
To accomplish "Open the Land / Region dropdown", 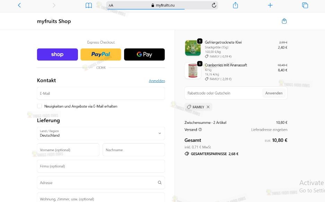I will point(101,133).
